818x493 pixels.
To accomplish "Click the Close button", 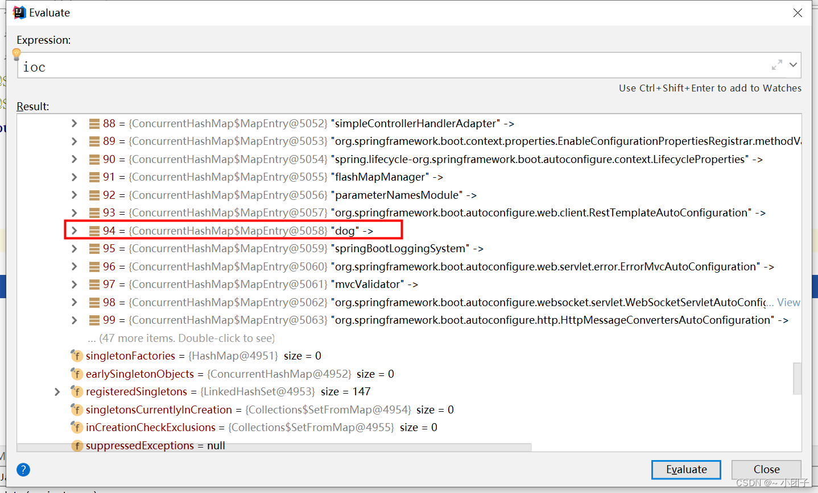I will [766, 470].
